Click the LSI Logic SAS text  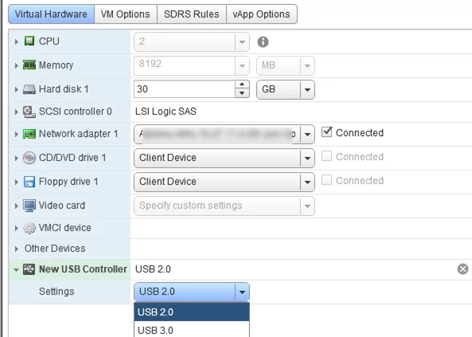166,112
